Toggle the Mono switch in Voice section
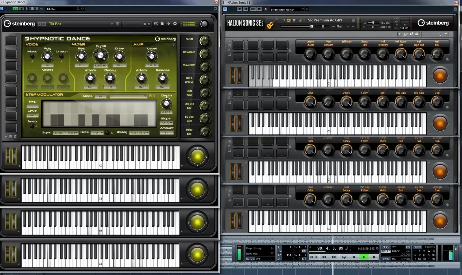 [x=32, y=56]
